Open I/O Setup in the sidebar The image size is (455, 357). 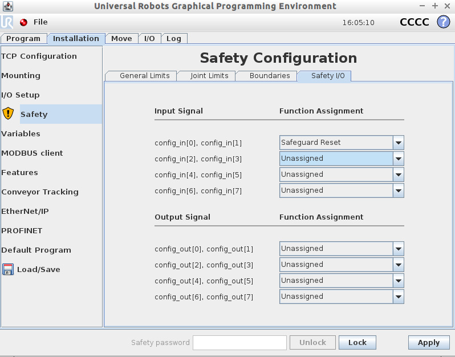tap(21, 95)
